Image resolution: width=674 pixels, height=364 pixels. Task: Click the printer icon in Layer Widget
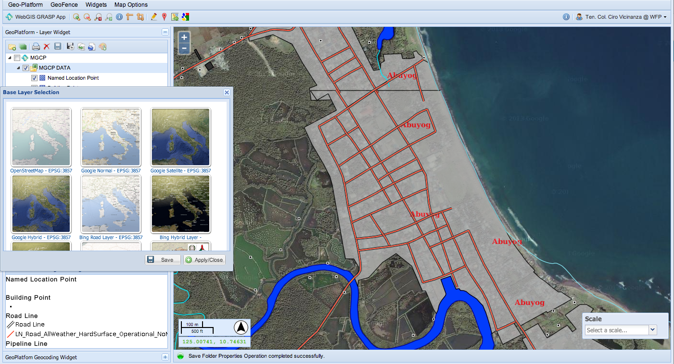[x=36, y=47]
